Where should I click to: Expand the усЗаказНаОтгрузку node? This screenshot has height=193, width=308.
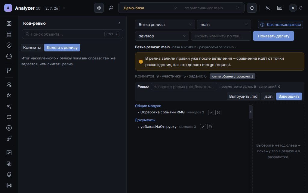(138, 127)
